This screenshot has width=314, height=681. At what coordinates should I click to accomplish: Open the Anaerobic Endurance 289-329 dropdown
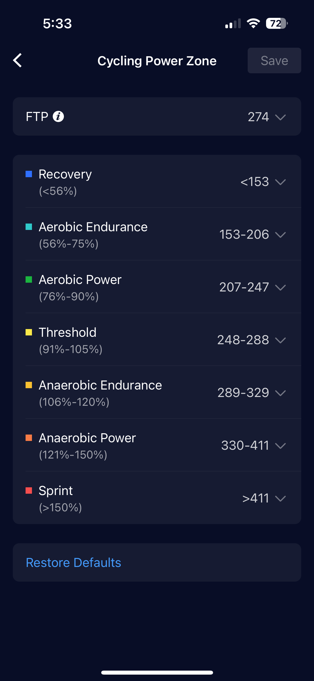[x=280, y=393]
